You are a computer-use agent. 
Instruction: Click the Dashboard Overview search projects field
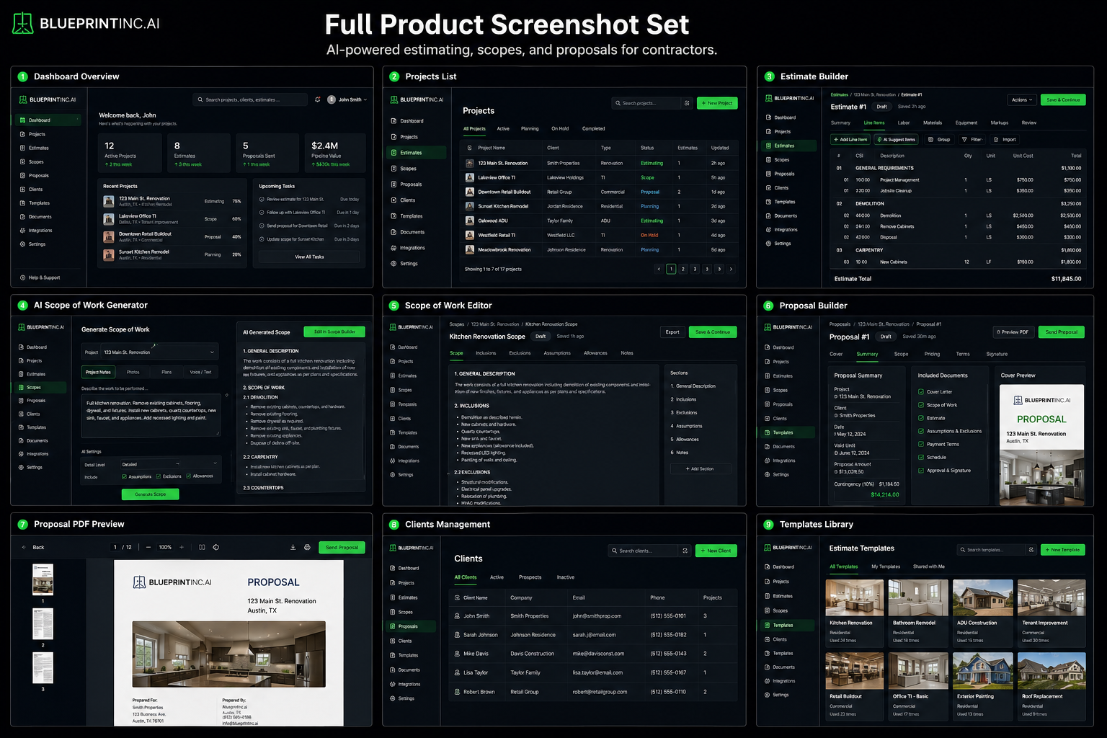pos(252,99)
